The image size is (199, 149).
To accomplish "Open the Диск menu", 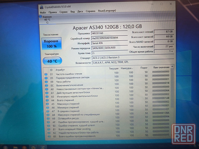I will (80, 11).
